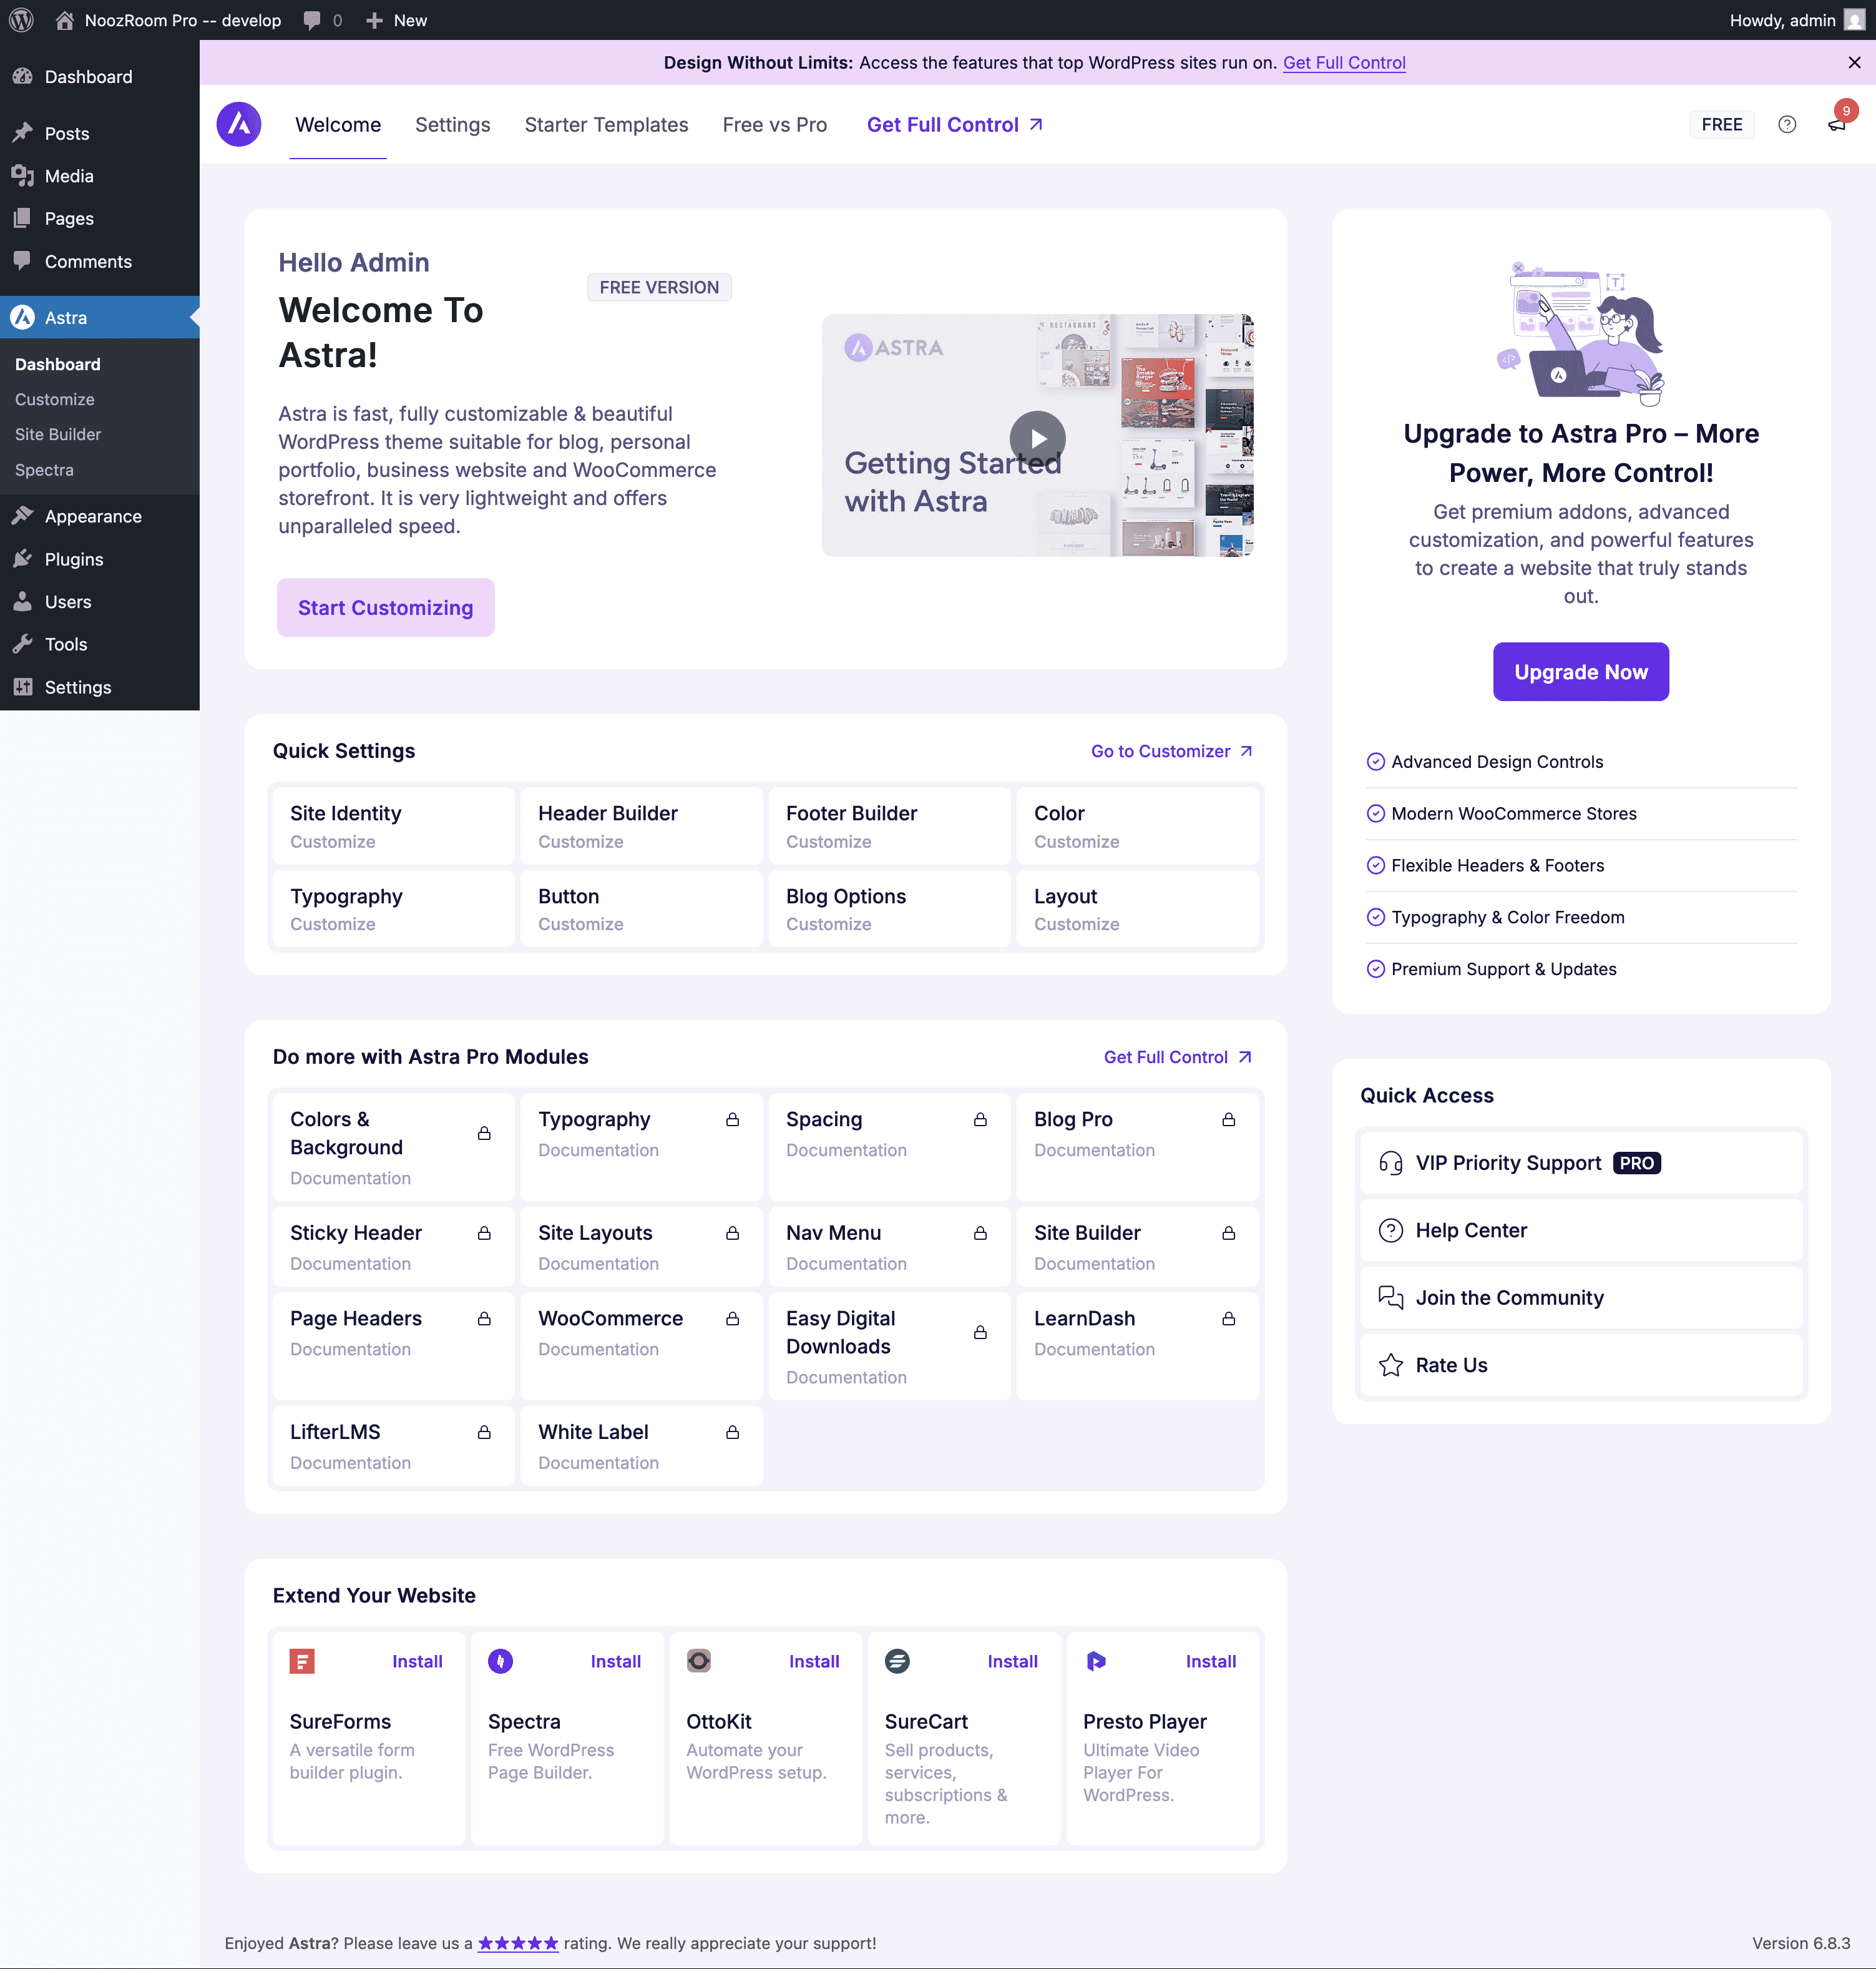Click the SureForms plugin icon
The height and width of the screenshot is (1969, 1876).
tap(302, 1661)
